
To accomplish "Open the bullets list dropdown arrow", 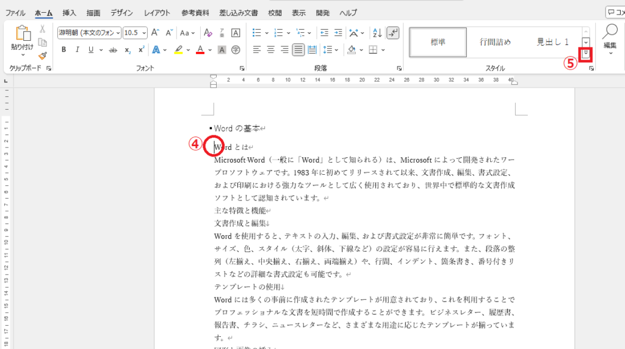I will tap(267, 33).
